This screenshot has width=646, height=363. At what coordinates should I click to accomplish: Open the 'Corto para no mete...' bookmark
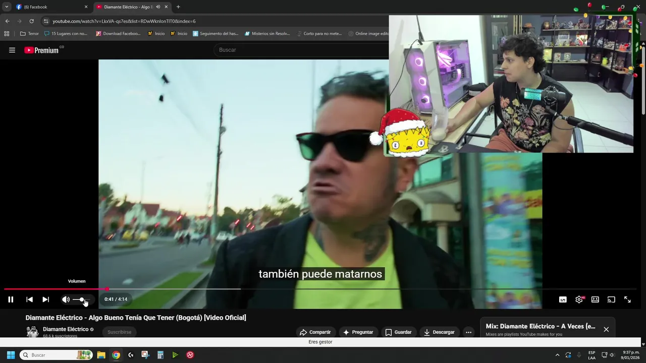[319, 34]
